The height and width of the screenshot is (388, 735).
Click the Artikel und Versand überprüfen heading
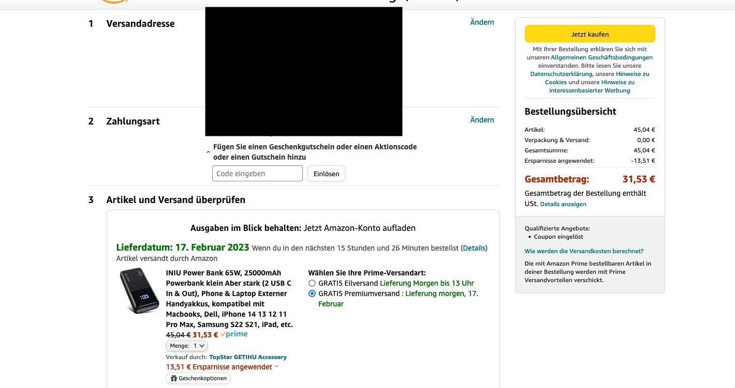[175, 200]
